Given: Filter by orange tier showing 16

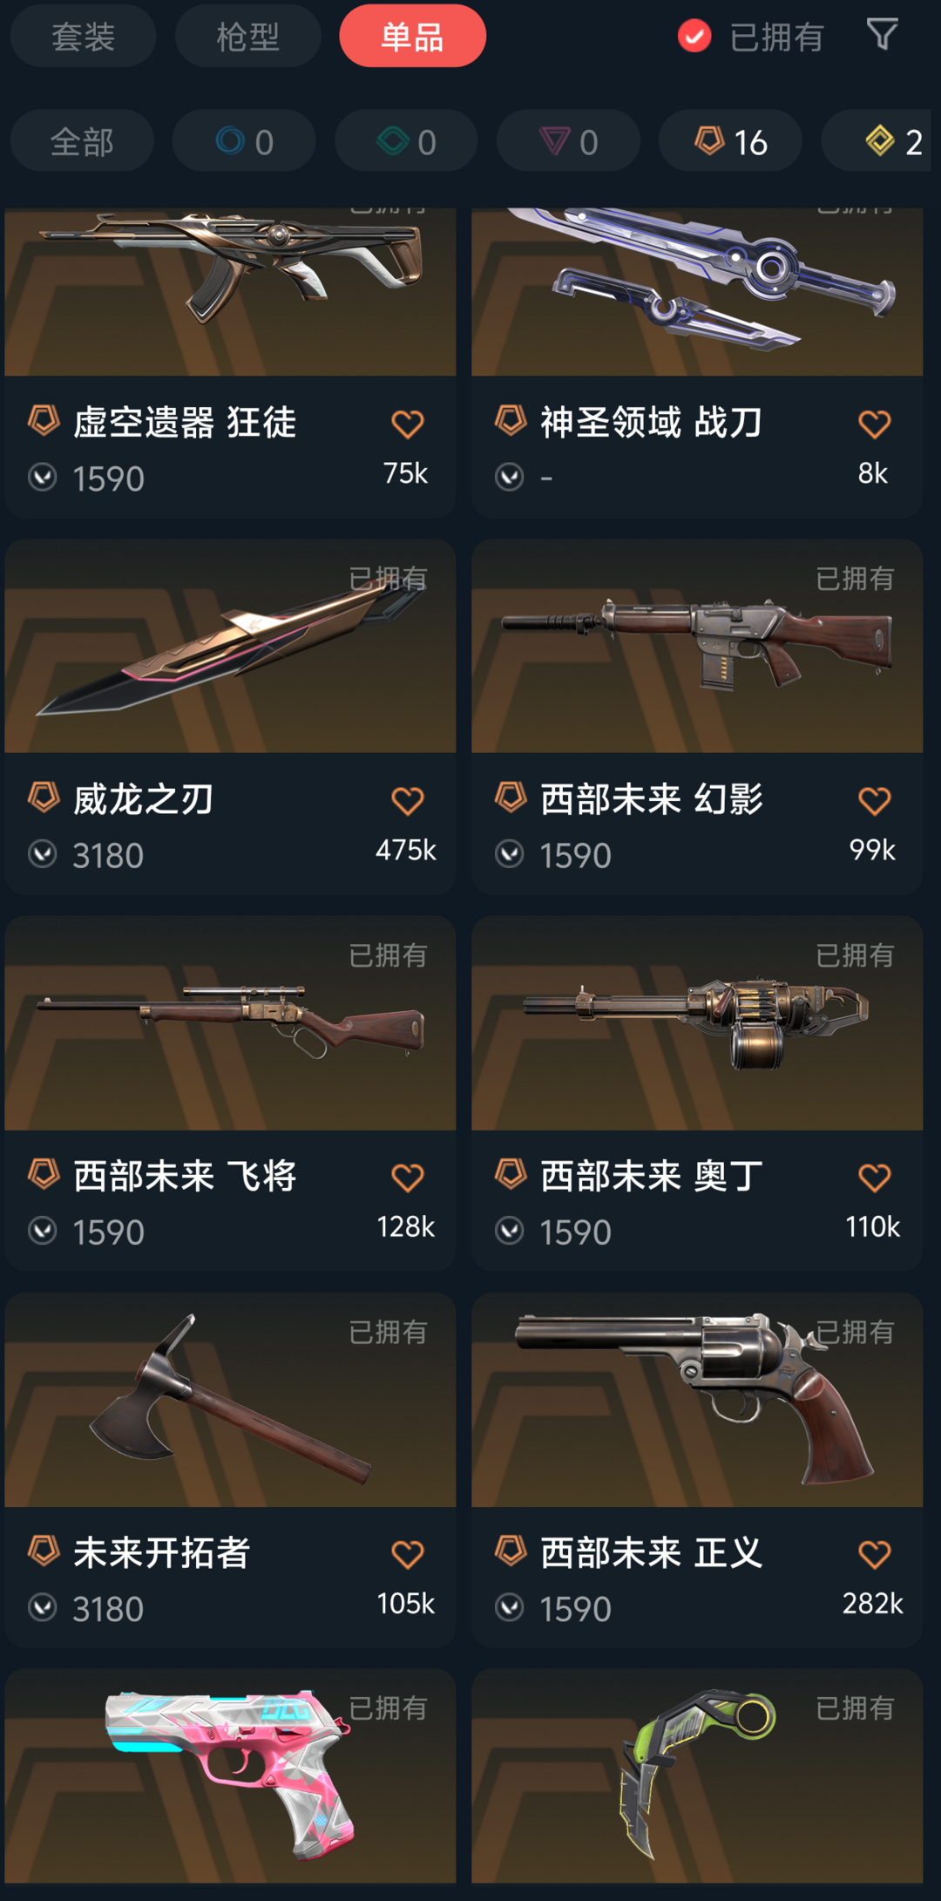Looking at the screenshot, I should coord(730,140).
